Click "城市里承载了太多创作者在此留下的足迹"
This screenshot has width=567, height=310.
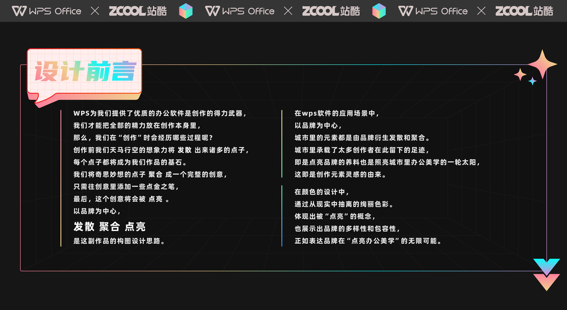click(361, 150)
